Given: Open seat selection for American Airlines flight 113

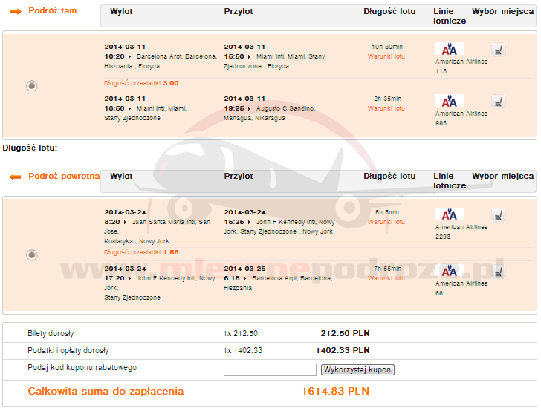Looking at the screenshot, I should coord(500,50).
